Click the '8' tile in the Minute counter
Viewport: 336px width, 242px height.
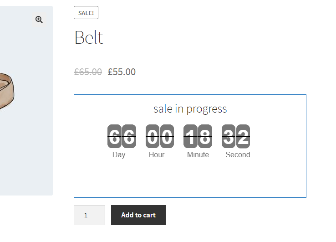[205, 136]
